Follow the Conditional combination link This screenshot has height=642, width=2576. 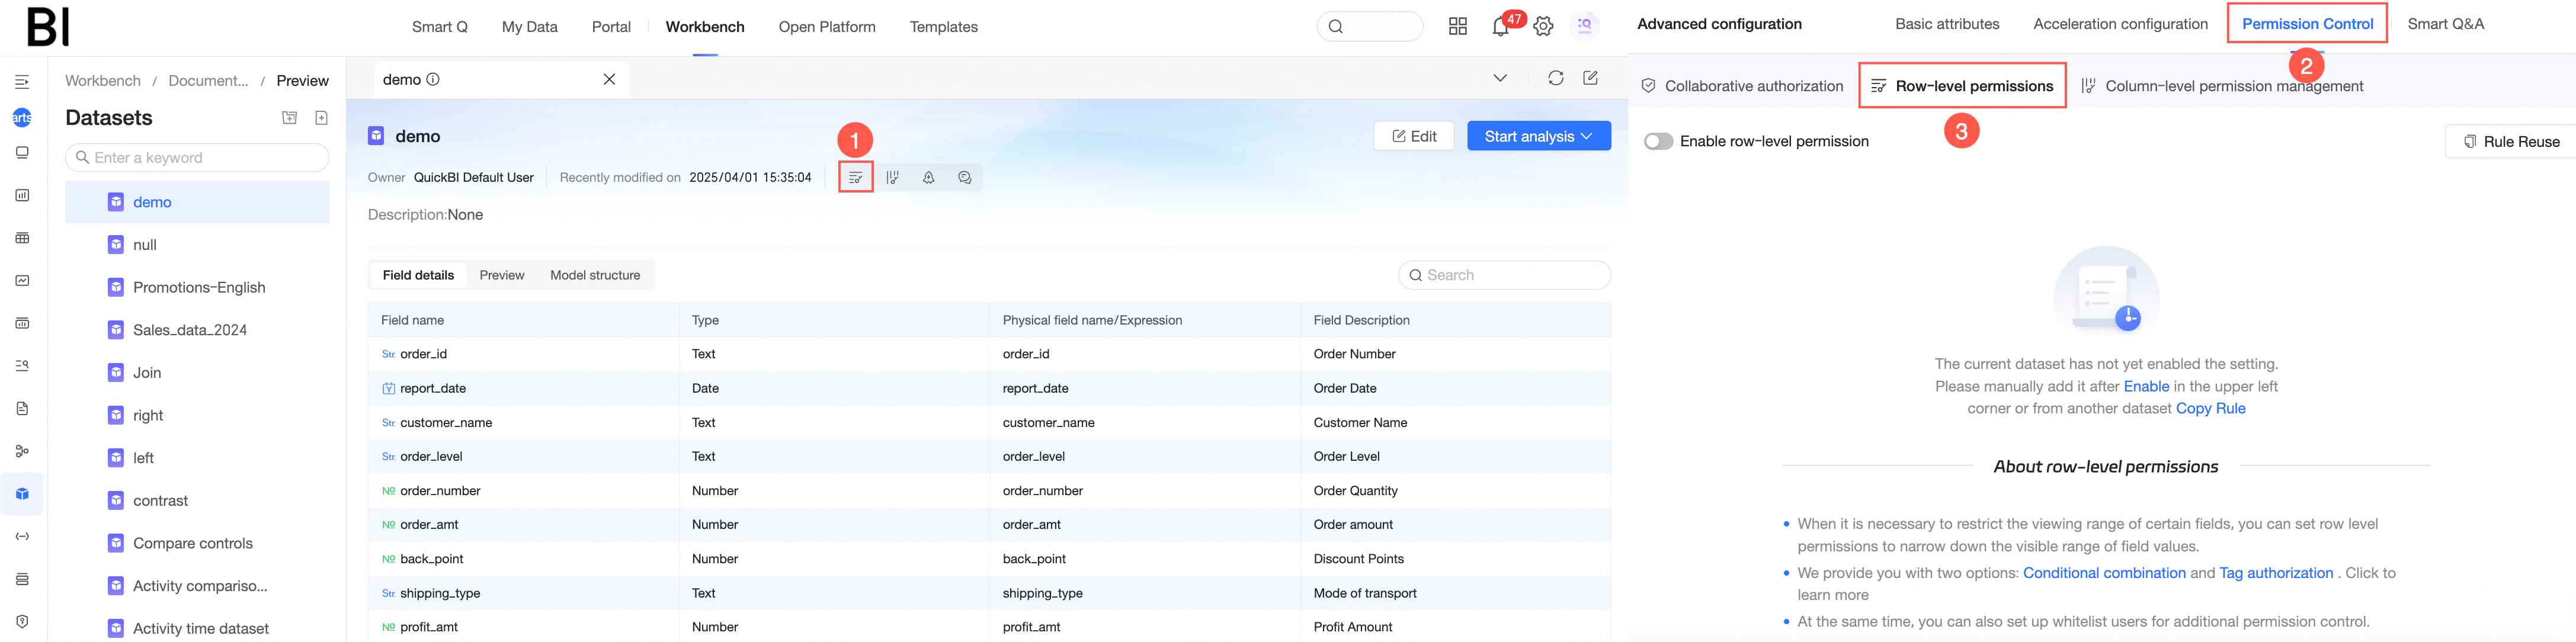[2103, 573]
